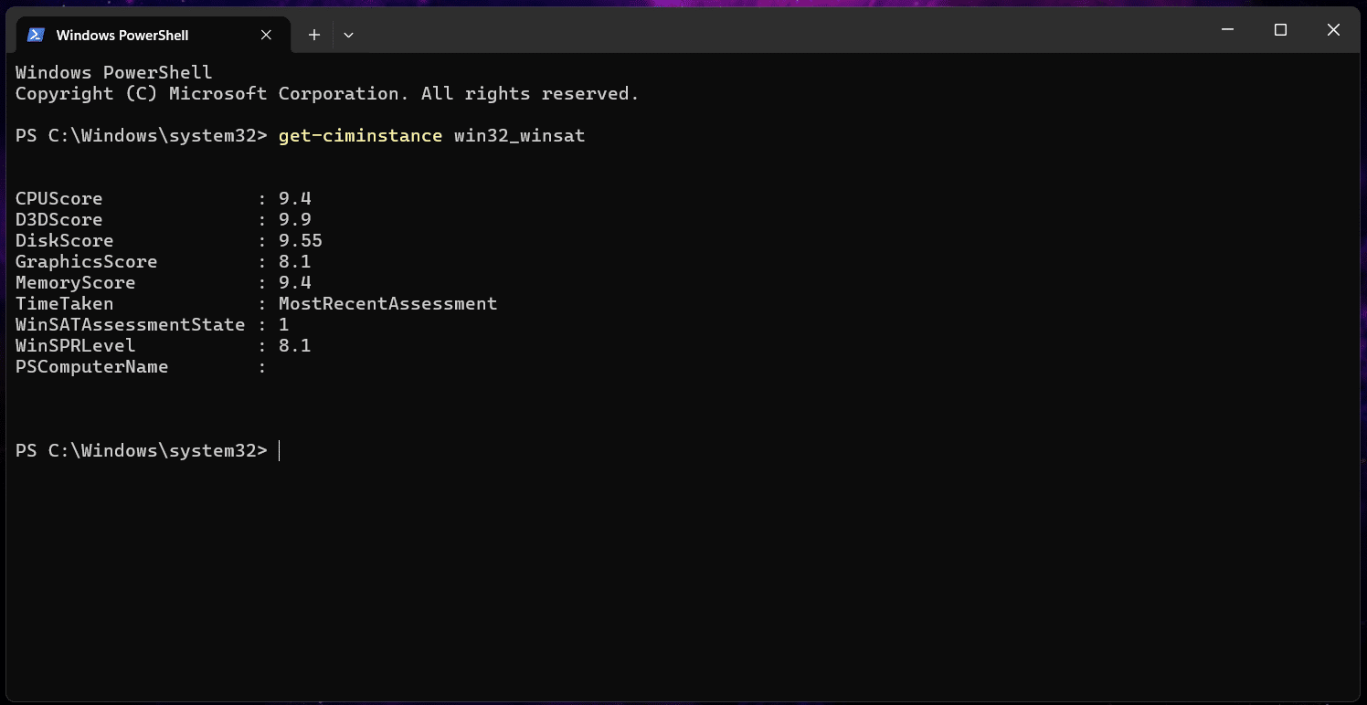Open a new tab with plus button
Screen dimensions: 1367x705
pos(313,35)
